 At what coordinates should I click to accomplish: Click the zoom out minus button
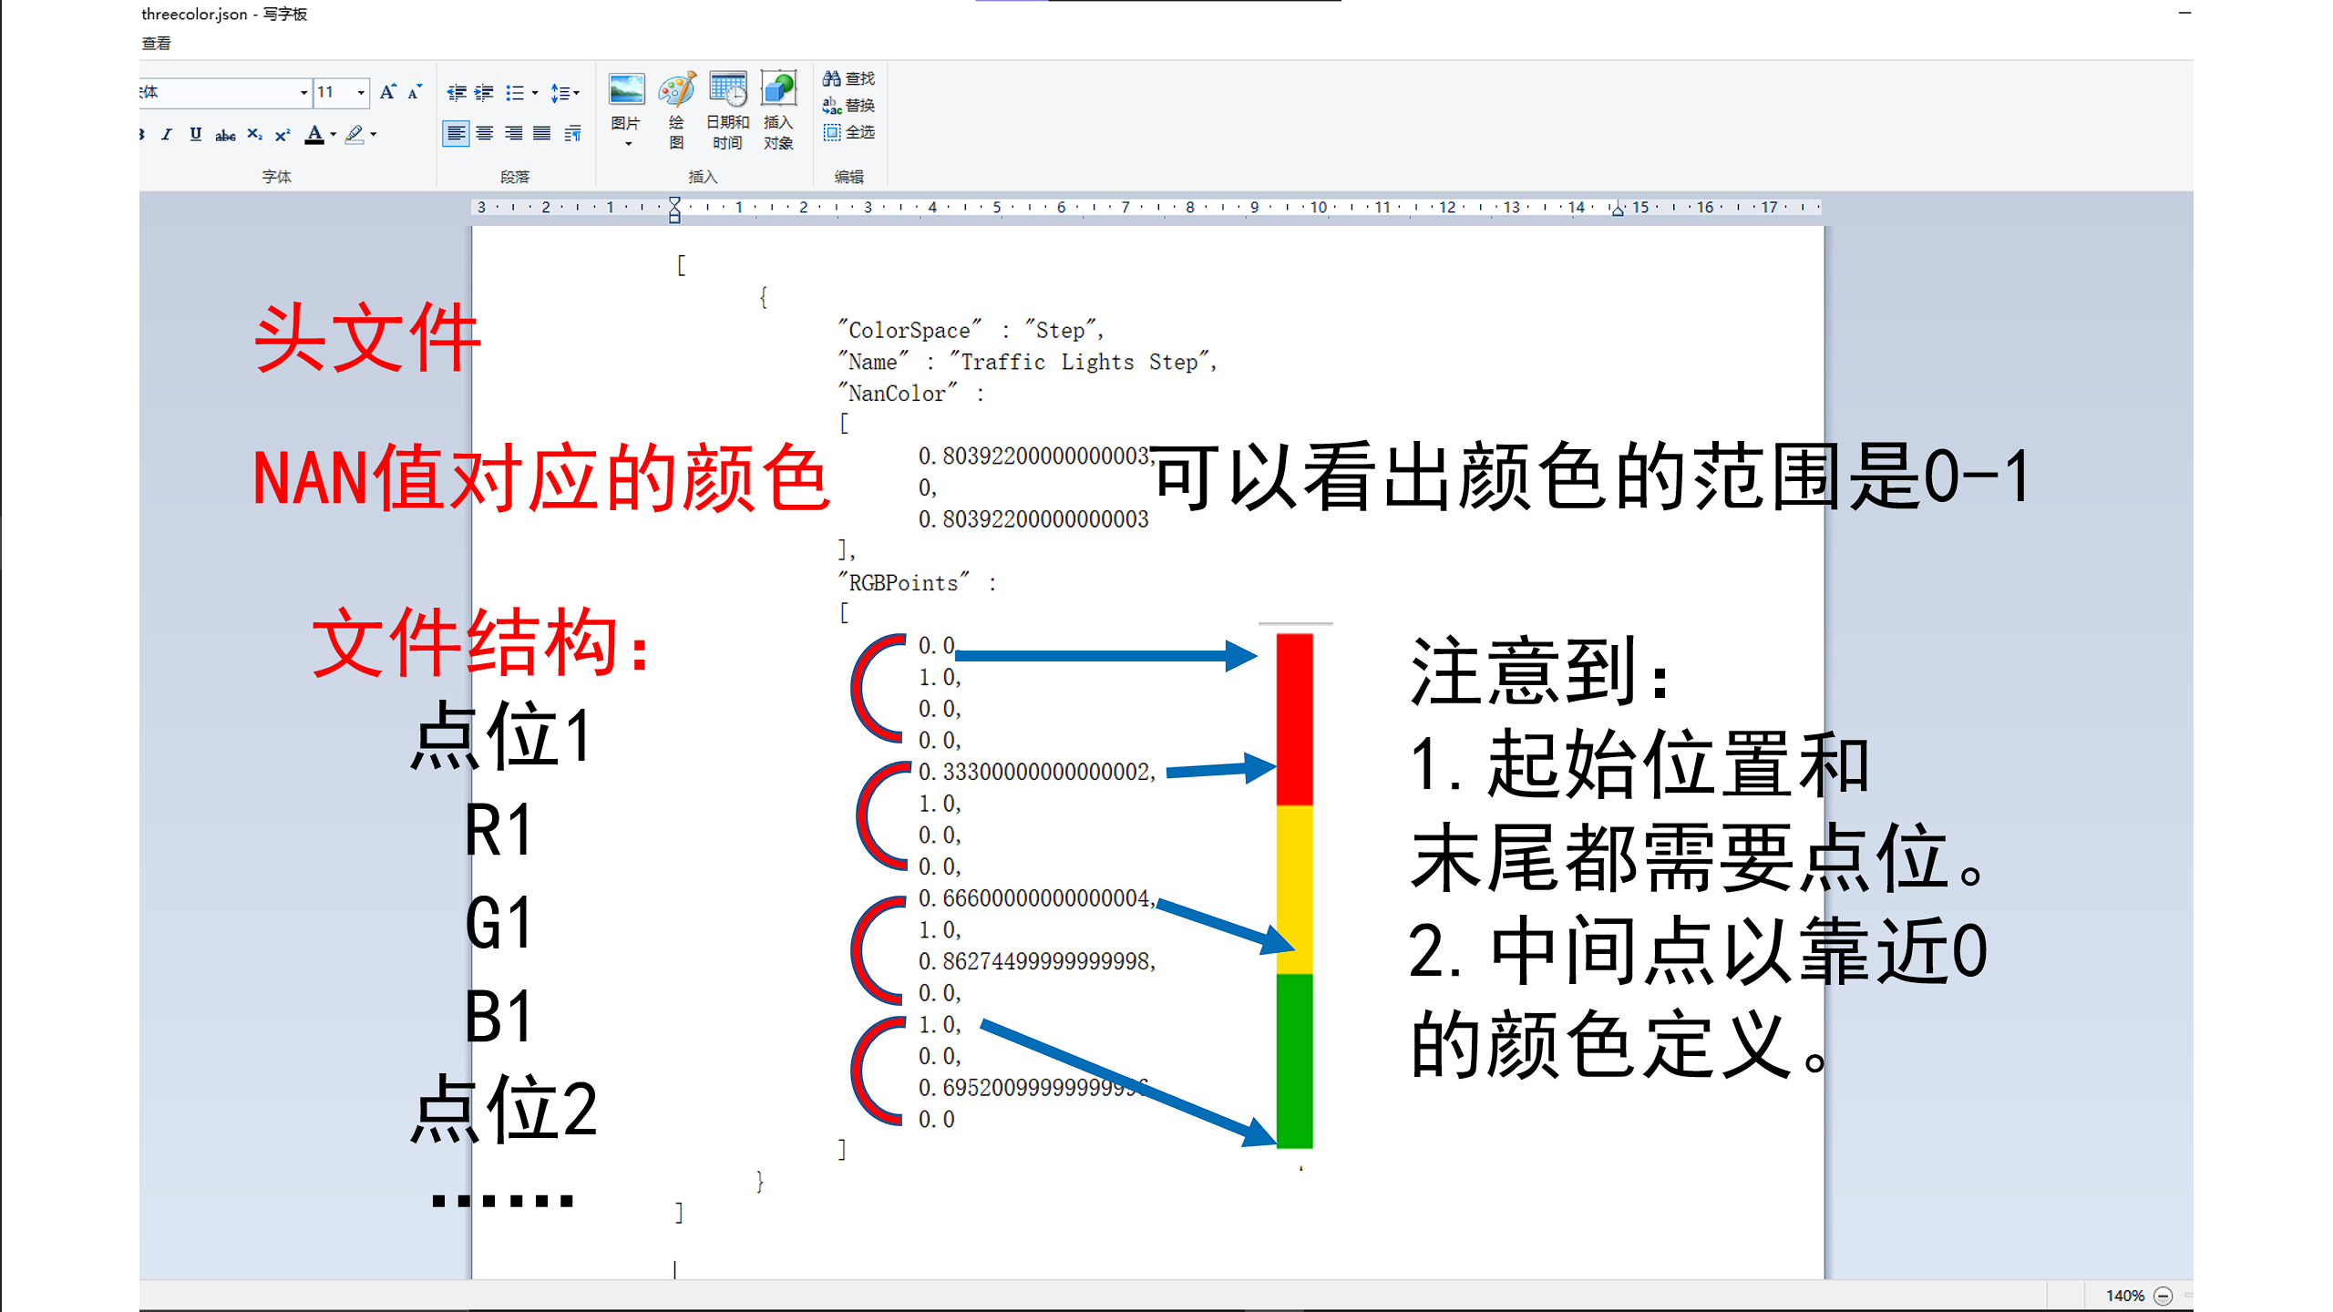point(2163,1295)
